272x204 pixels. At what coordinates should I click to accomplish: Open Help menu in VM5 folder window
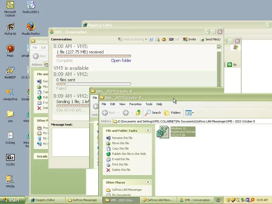tap(159, 104)
